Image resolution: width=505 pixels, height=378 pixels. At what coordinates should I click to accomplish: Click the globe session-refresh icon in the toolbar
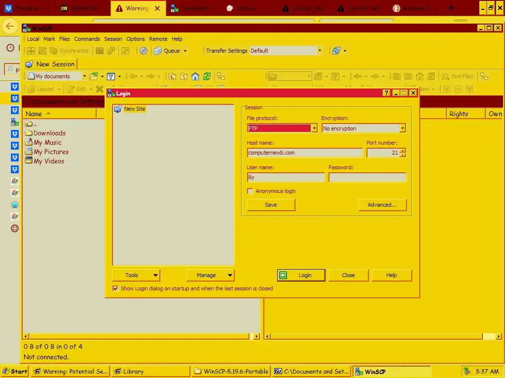coord(336,51)
